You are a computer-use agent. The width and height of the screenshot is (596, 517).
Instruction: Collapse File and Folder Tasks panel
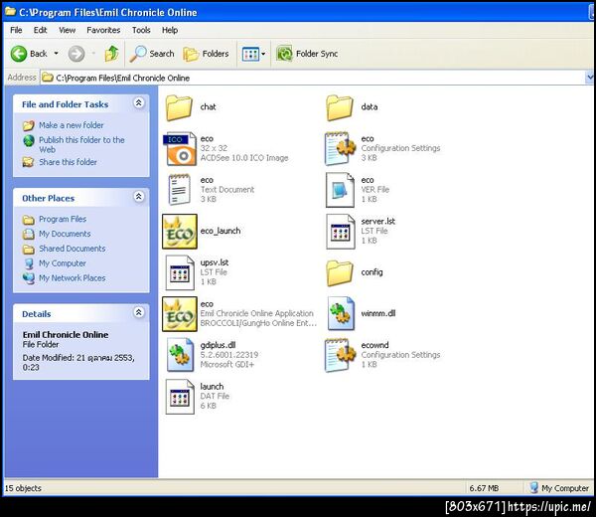[x=139, y=102]
